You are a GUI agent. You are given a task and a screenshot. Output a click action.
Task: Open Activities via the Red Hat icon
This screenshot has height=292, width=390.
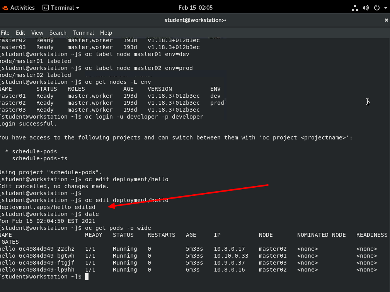[5, 7]
